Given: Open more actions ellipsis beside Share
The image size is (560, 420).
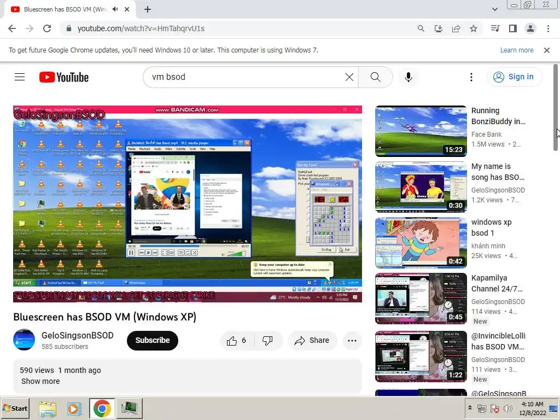Looking at the screenshot, I should pyautogui.click(x=352, y=341).
